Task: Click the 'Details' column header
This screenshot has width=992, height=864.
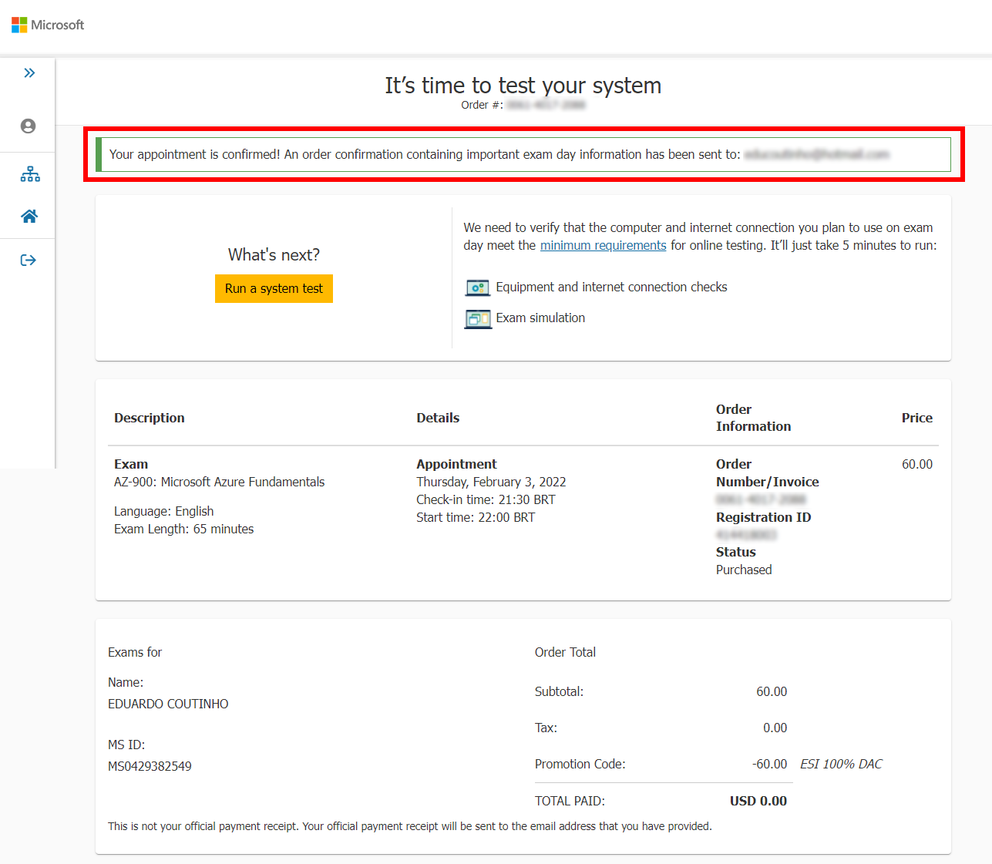Action: pyautogui.click(x=438, y=418)
